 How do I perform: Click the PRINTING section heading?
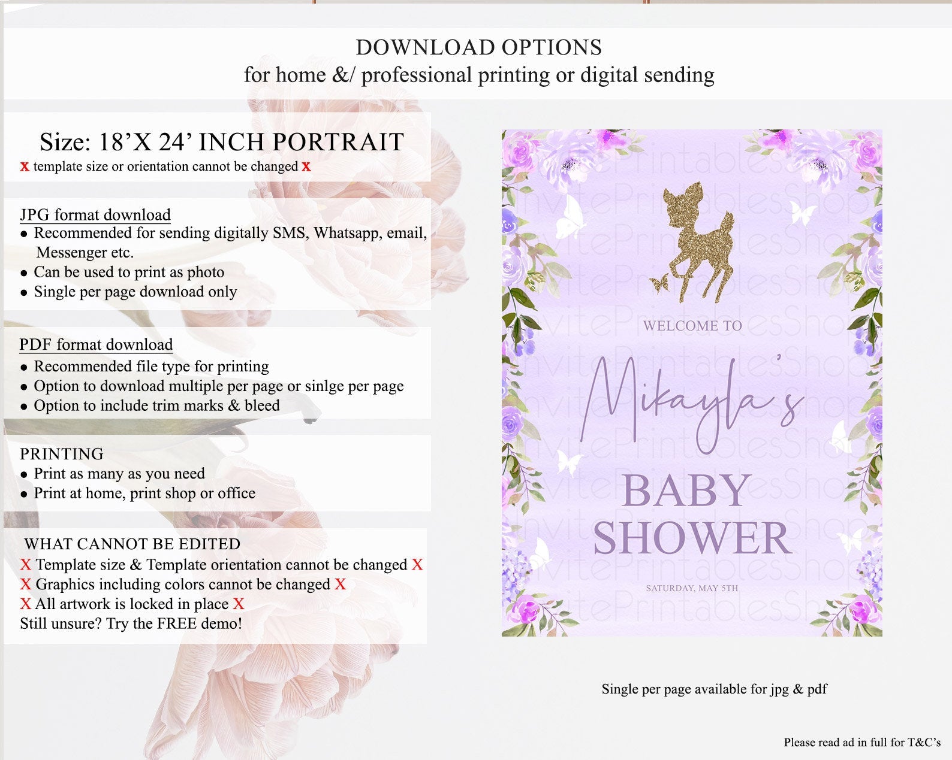[62, 453]
